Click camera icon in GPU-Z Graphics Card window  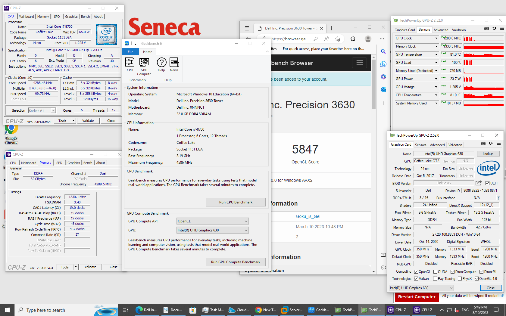pyautogui.click(x=483, y=144)
